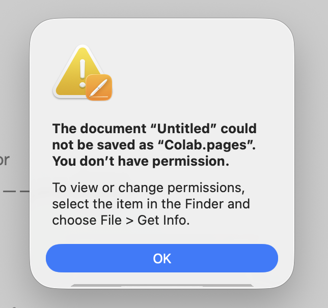The image size is (328, 308).
Task: Click the dashed line left of the dialog
Action: [x=15, y=192]
